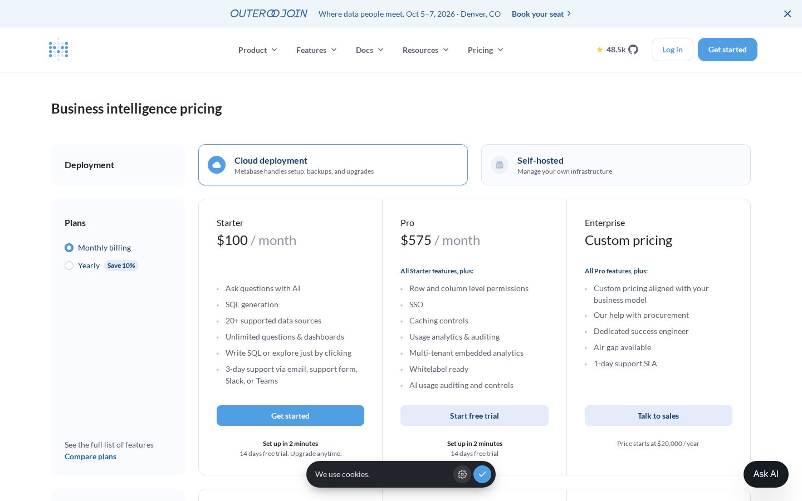802x501 pixels.
Task: Accept cookies with the checkmark icon
Action: (482, 474)
